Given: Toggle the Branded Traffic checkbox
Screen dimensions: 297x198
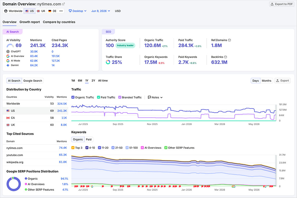Looking at the screenshot, I should pos(120,97).
